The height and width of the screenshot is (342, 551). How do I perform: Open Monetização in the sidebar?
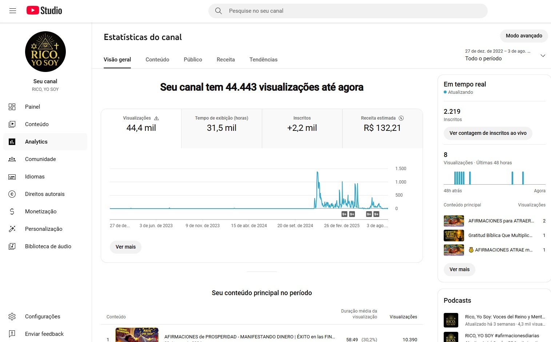pos(45,212)
